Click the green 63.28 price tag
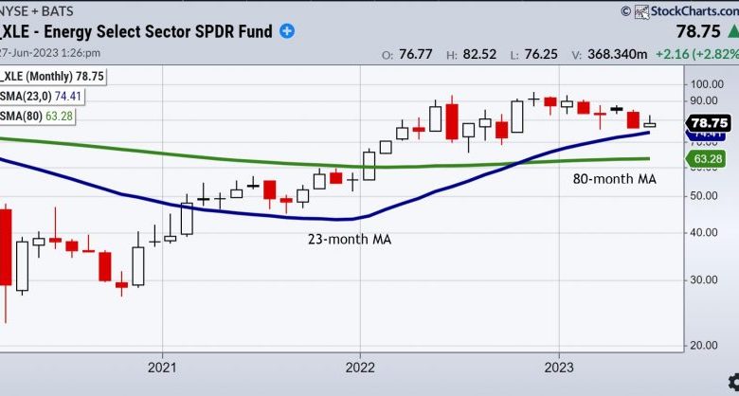739x396 pixels. (x=707, y=159)
